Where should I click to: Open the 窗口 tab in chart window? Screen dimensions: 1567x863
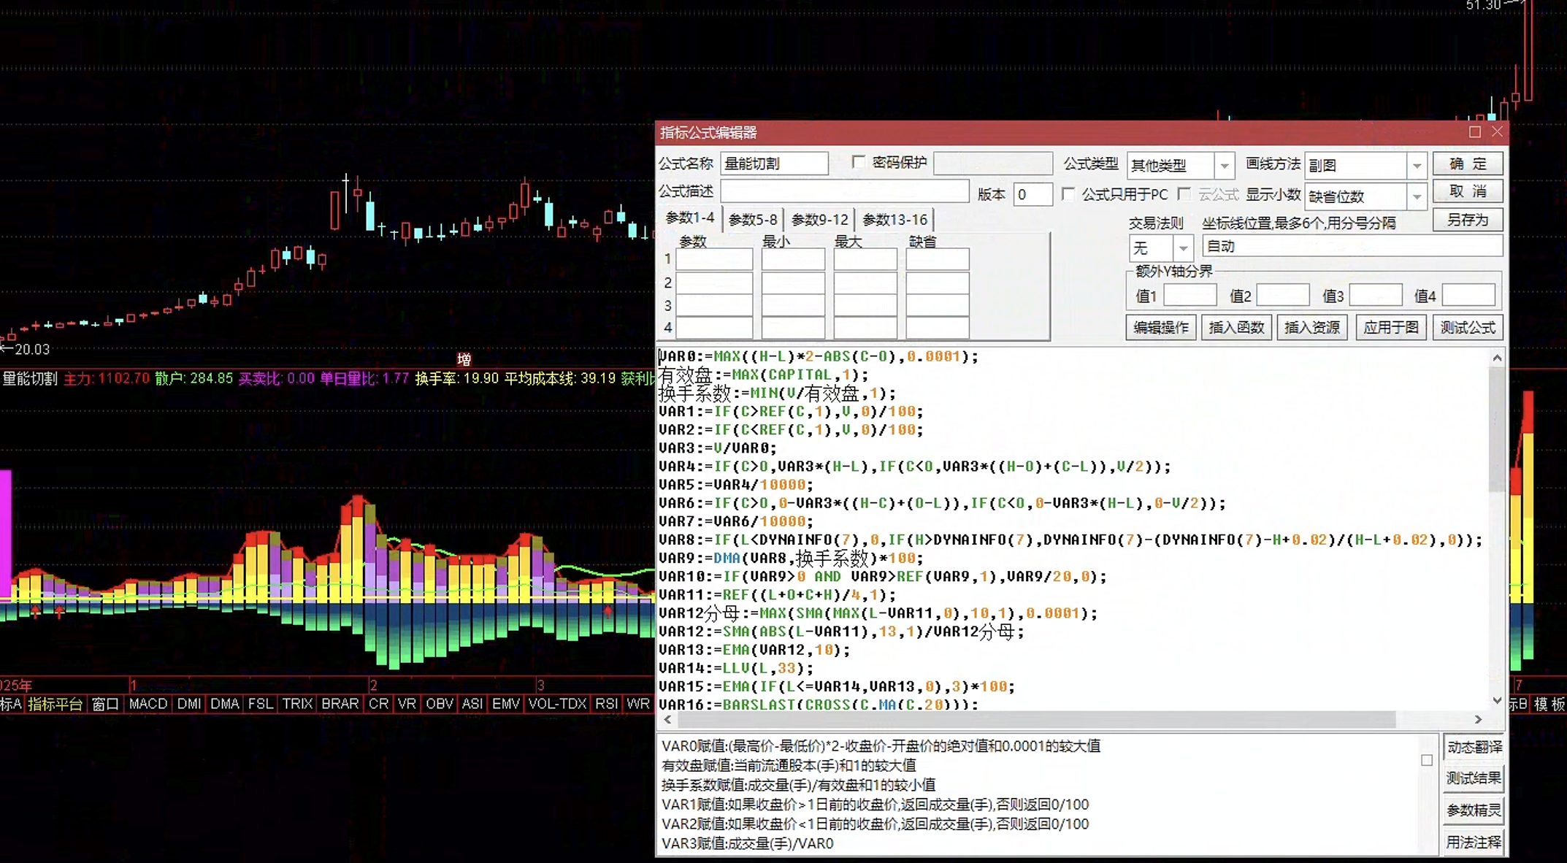pyautogui.click(x=105, y=704)
